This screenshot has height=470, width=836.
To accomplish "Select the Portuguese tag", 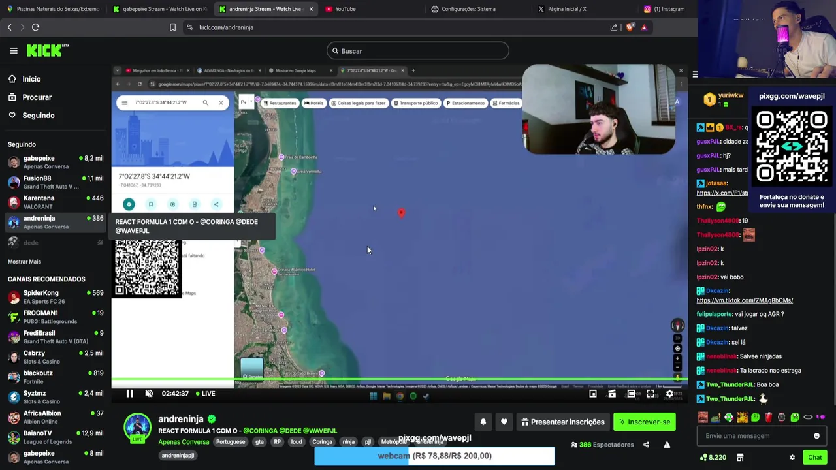I will (231, 442).
